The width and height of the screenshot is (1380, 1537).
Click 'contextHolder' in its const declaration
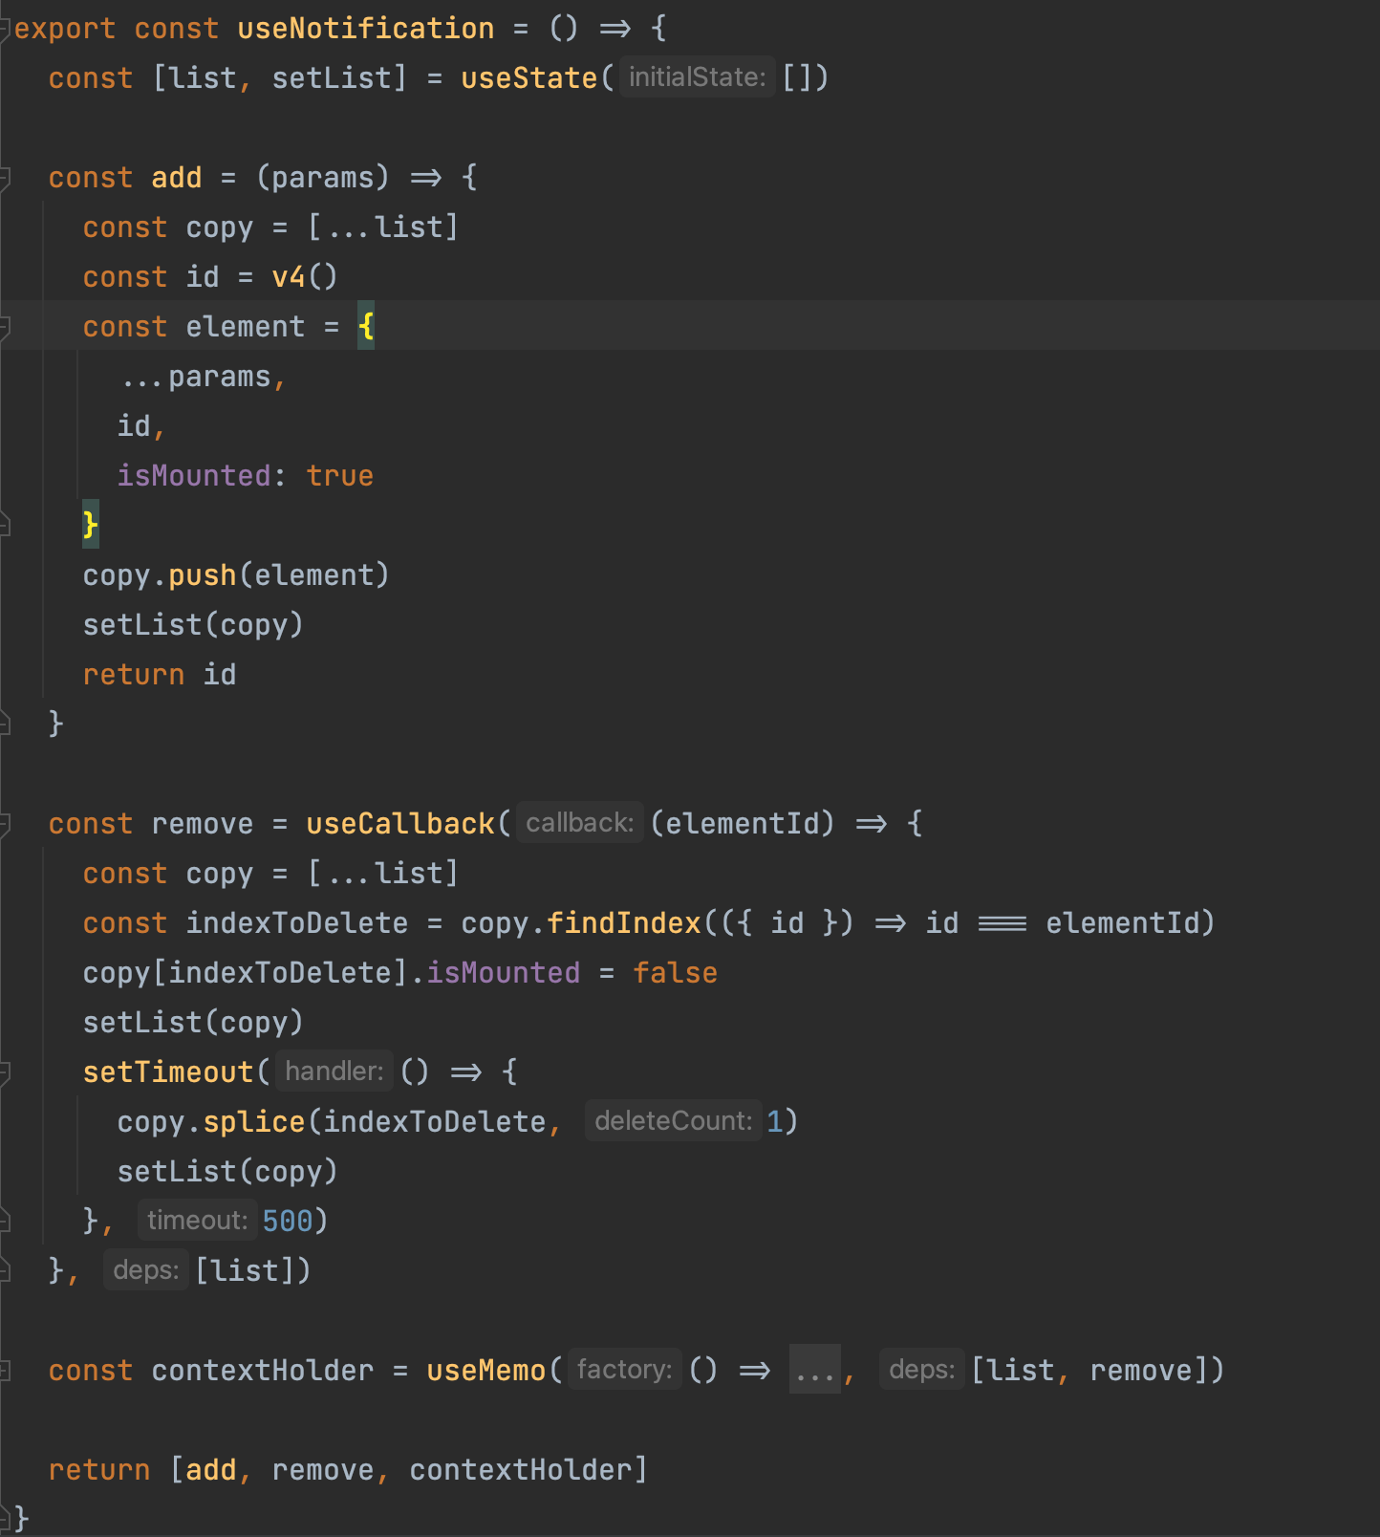tap(263, 1371)
